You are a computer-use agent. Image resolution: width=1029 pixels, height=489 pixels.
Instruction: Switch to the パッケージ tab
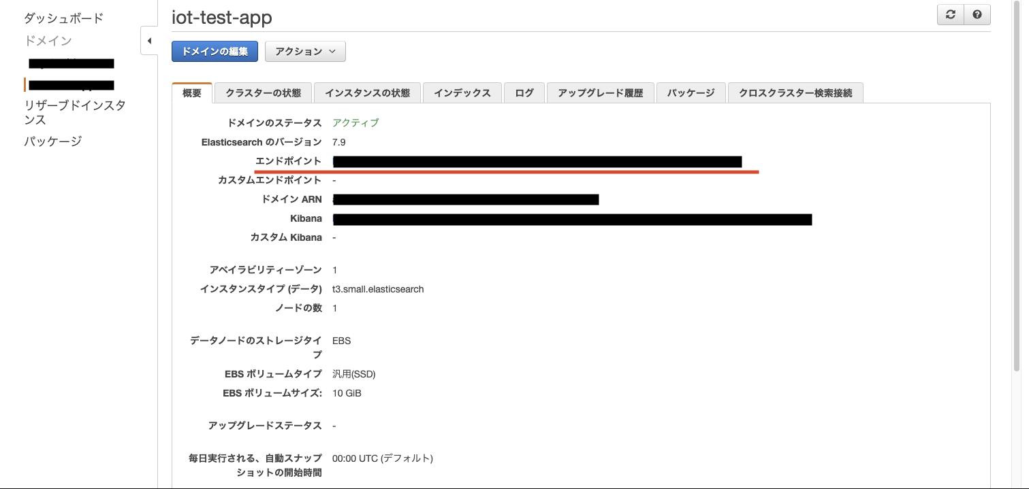click(x=691, y=93)
